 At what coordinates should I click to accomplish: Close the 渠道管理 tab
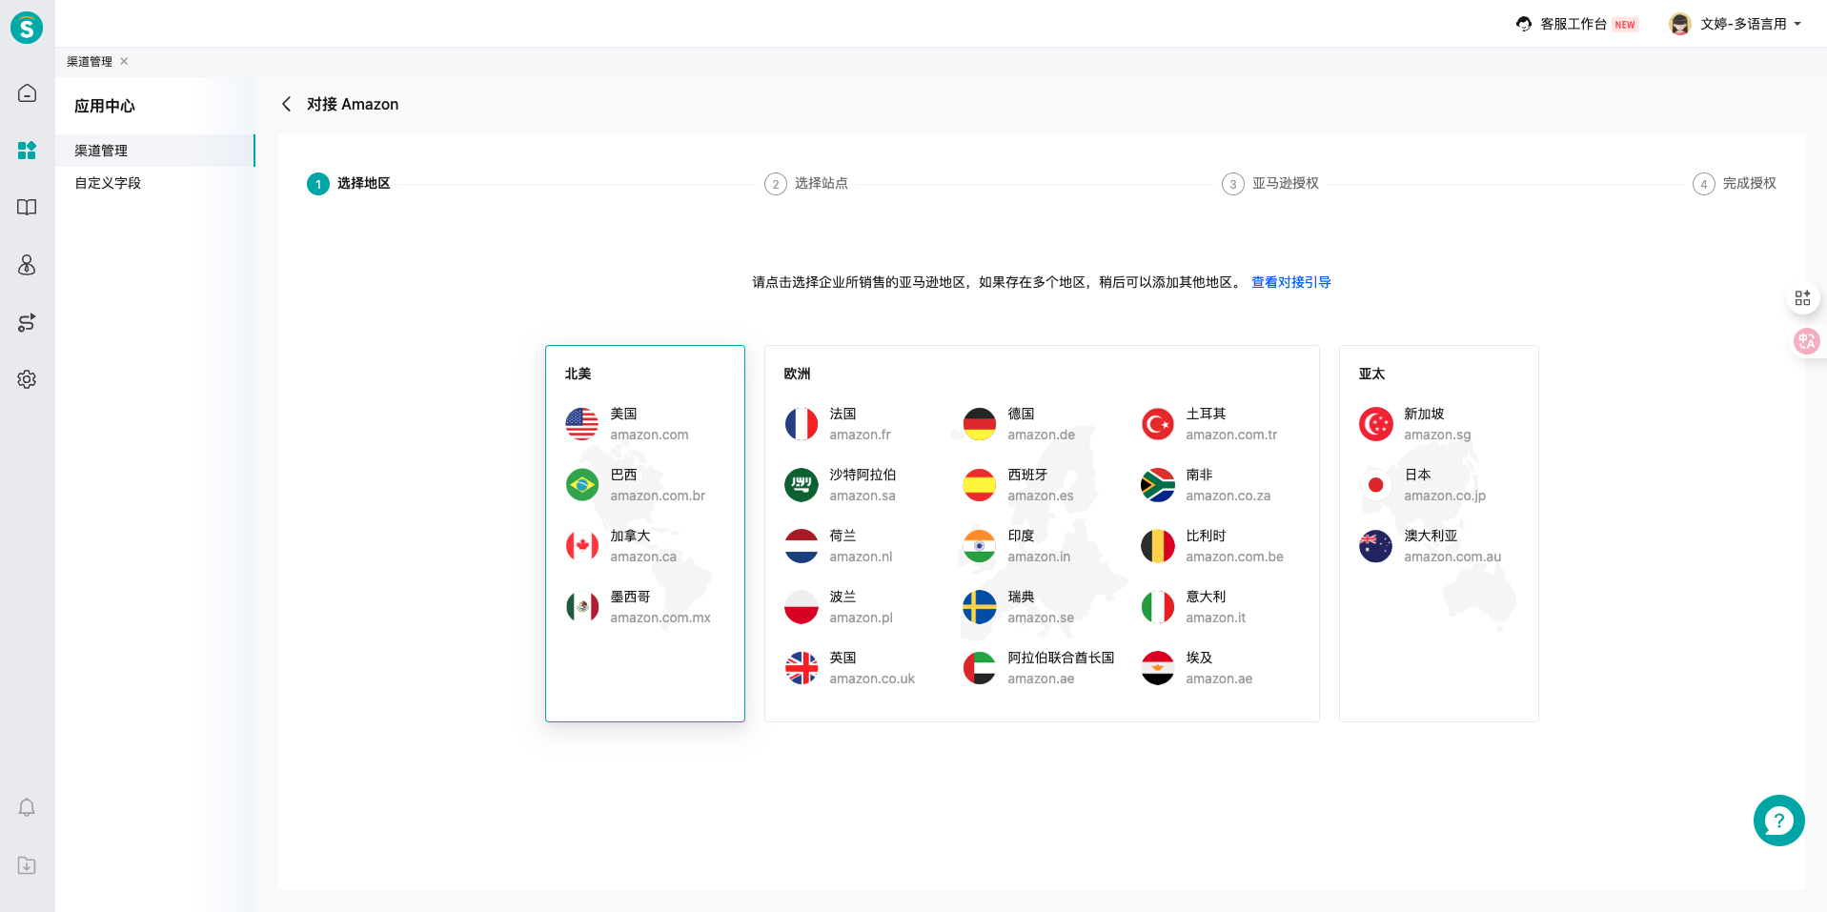click(x=124, y=61)
